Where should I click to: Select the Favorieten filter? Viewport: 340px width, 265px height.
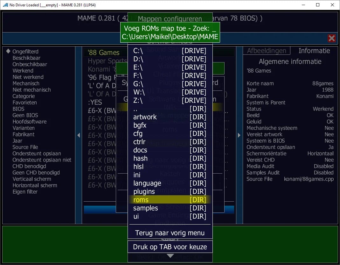tap(24, 102)
